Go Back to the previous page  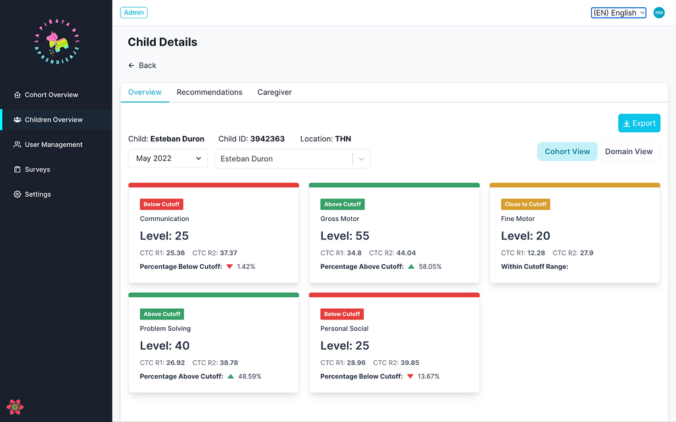coord(142,66)
